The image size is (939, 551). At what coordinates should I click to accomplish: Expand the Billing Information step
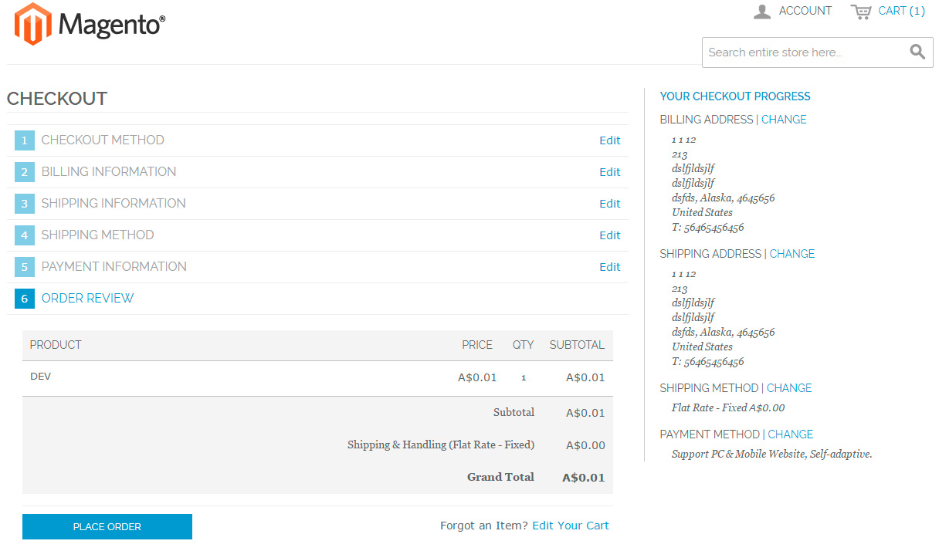point(109,171)
